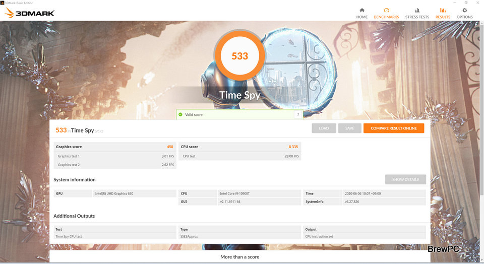This screenshot has height=264, width=484.
Task: Open the Options gear section
Action: [464, 13]
